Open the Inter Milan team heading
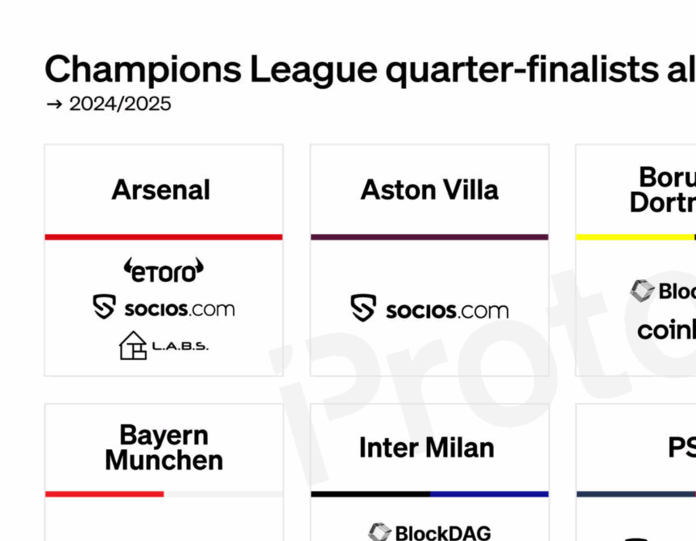This screenshot has height=541, width=696. click(x=426, y=447)
